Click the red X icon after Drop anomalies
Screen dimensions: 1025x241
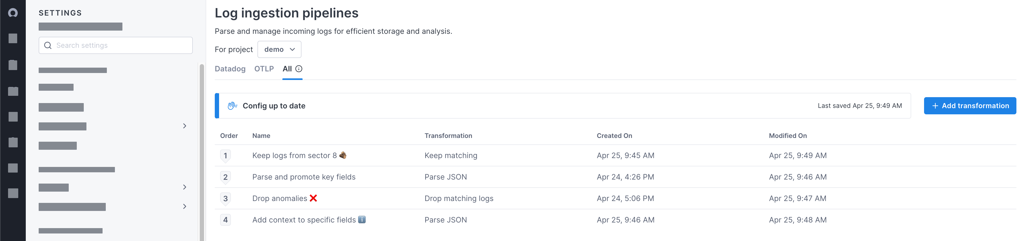(314, 198)
